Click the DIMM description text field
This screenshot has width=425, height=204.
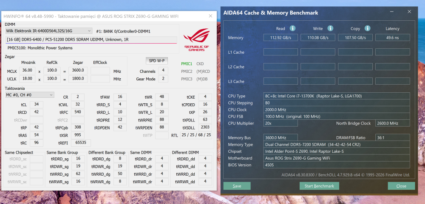pyautogui.click(x=91, y=40)
